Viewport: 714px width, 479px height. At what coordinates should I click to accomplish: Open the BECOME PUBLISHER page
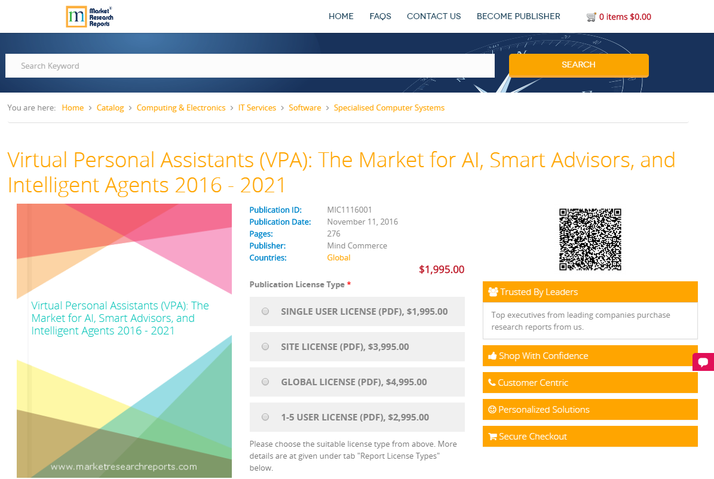[x=518, y=16]
